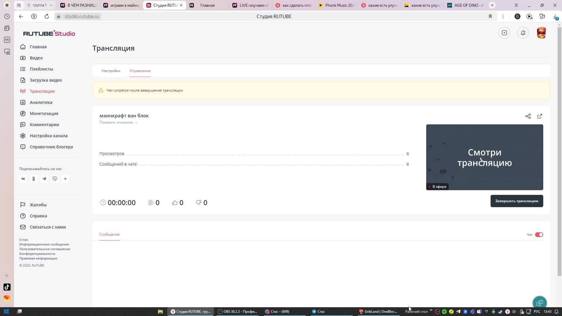Click the share stream icon
The width and height of the screenshot is (562, 316).
[x=528, y=116]
